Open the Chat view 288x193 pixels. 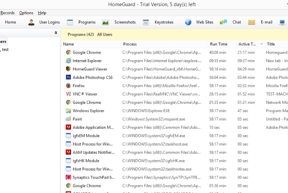pyautogui.click(x=237, y=22)
